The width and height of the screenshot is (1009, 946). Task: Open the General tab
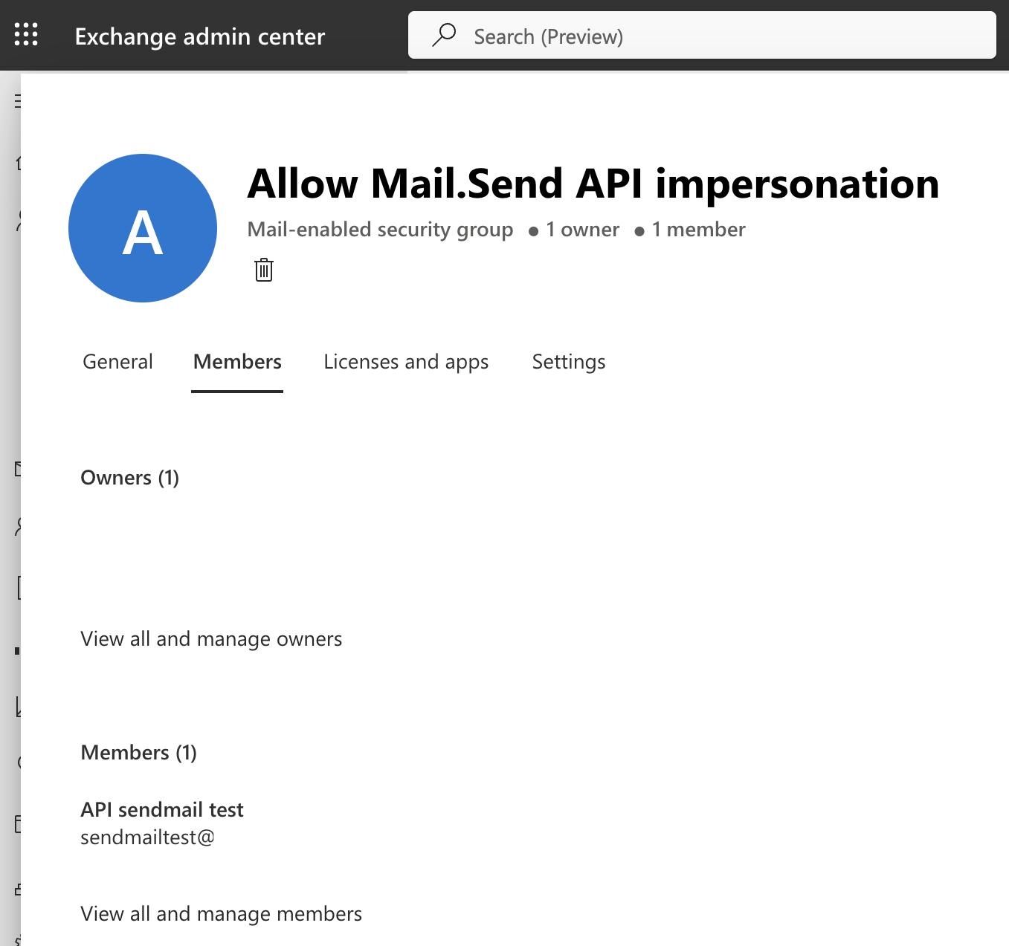[x=117, y=362]
